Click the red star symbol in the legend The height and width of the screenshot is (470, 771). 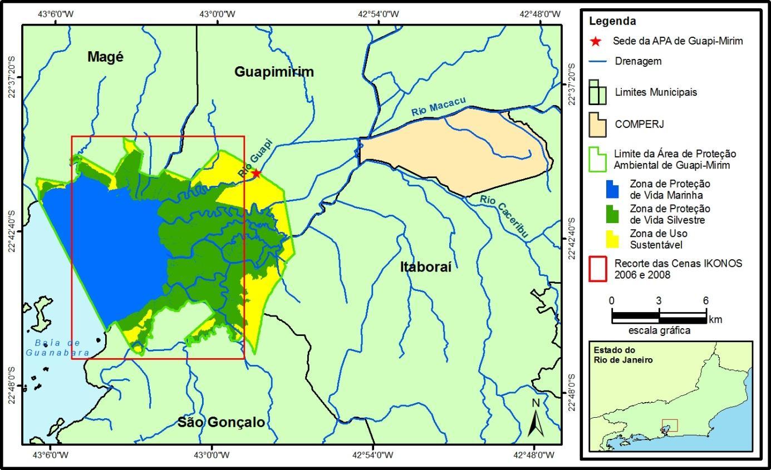click(596, 41)
